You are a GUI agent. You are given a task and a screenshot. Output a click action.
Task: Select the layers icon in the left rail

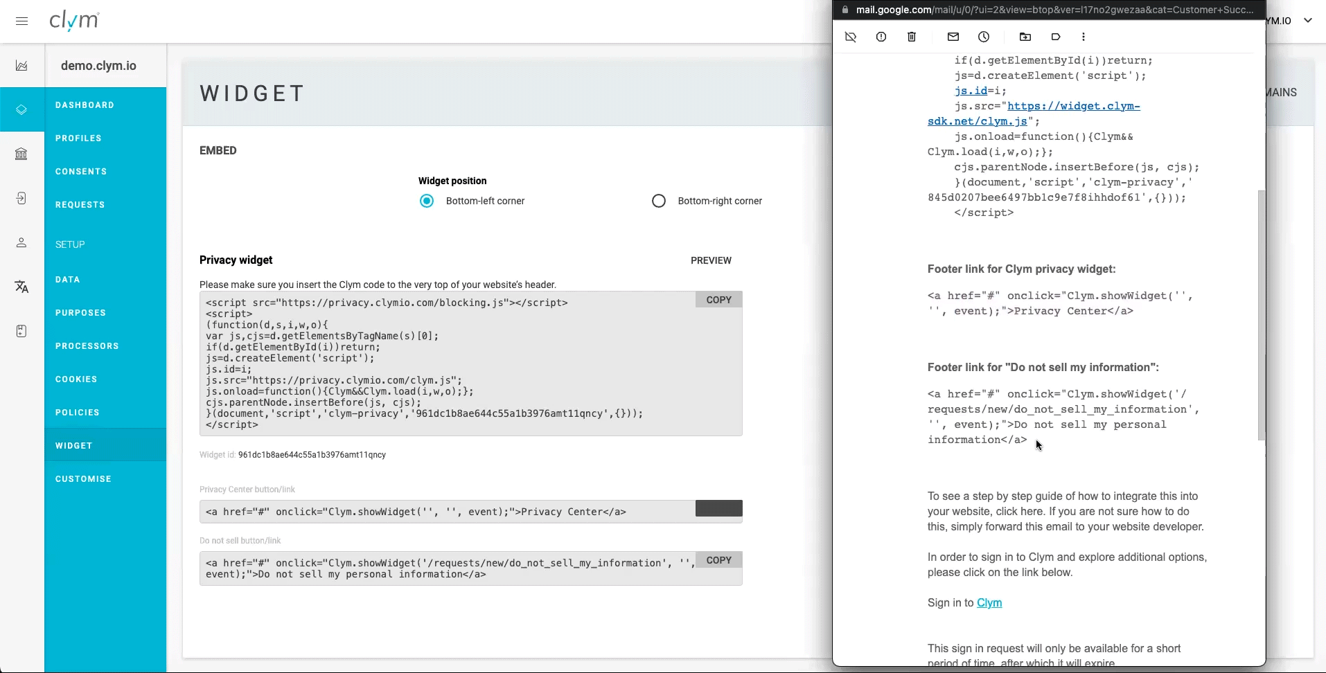pos(21,109)
